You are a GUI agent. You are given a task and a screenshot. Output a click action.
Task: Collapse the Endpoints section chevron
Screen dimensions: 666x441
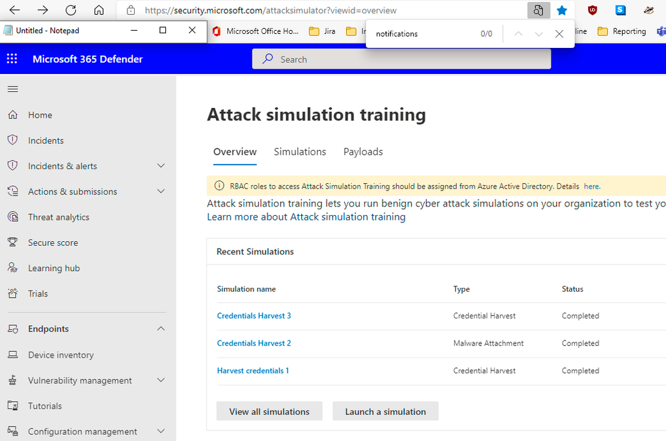pyautogui.click(x=161, y=328)
